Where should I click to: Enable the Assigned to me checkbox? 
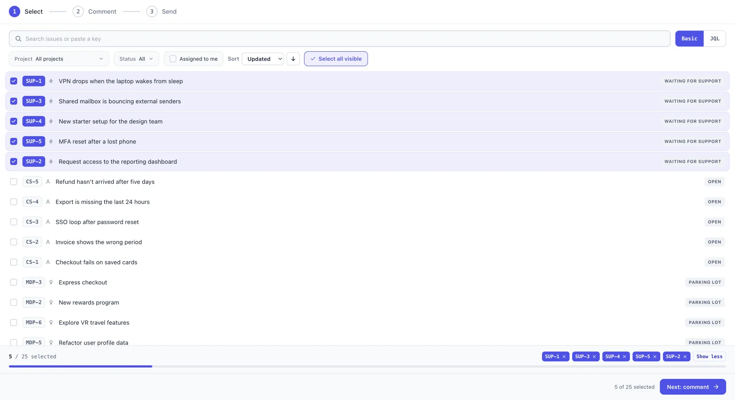pos(173,59)
